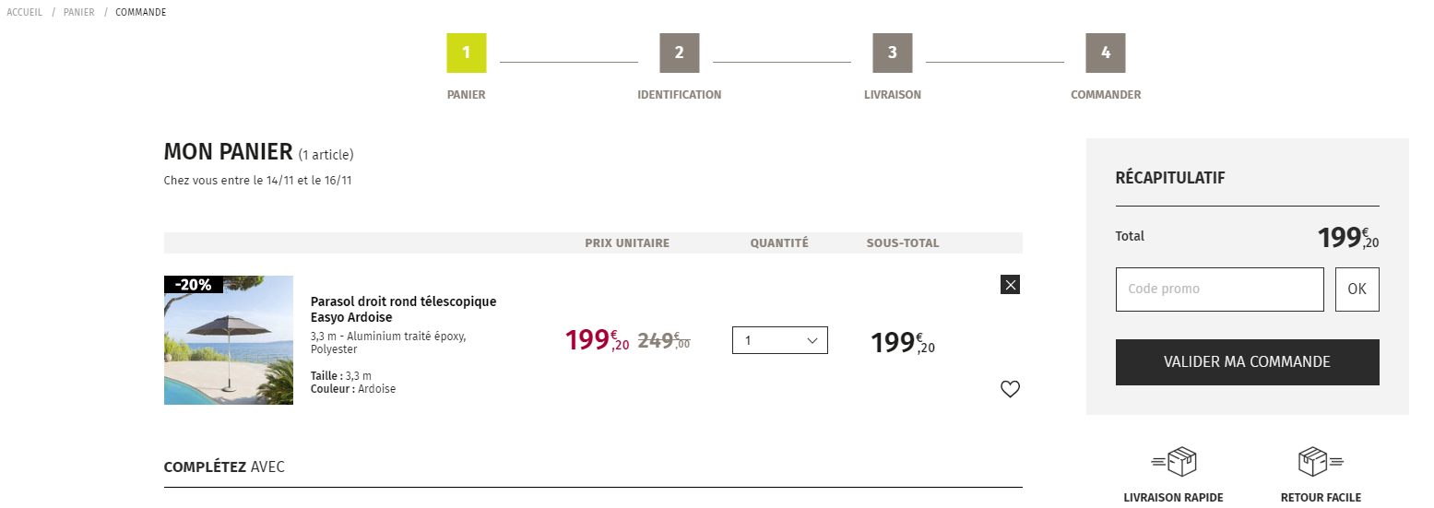Open Parasol droit rond télescopique product title

[x=403, y=310]
